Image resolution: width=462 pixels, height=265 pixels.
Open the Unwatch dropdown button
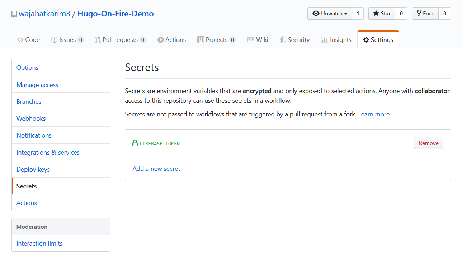pos(330,14)
